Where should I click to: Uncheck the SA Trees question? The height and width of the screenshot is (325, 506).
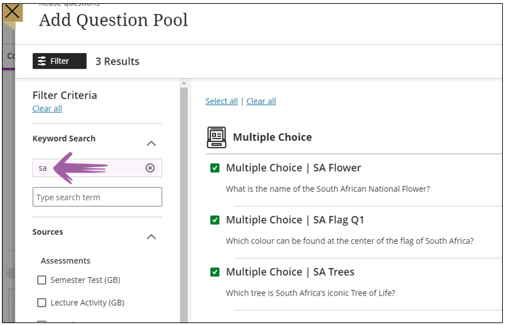click(x=215, y=273)
